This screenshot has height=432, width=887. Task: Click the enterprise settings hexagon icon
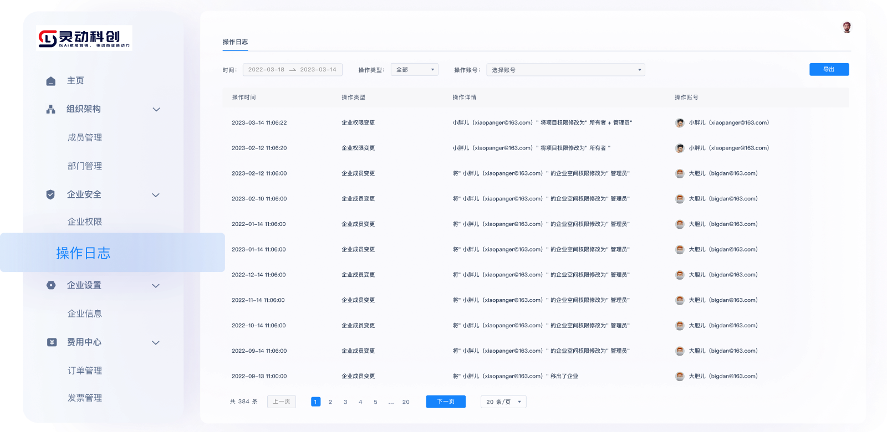pyautogui.click(x=51, y=285)
